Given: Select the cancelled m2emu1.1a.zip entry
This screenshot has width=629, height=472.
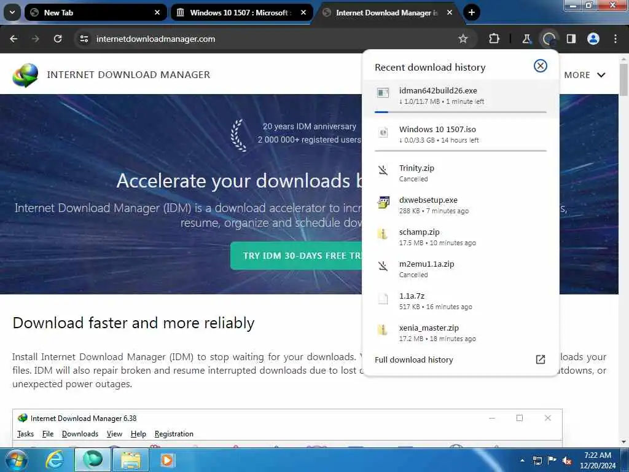Looking at the screenshot, I should click(461, 269).
